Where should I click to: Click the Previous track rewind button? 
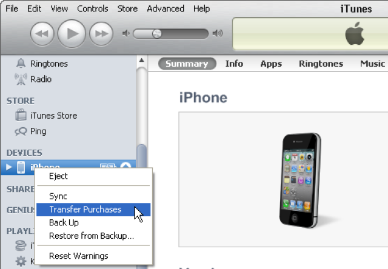click(42, 34)
